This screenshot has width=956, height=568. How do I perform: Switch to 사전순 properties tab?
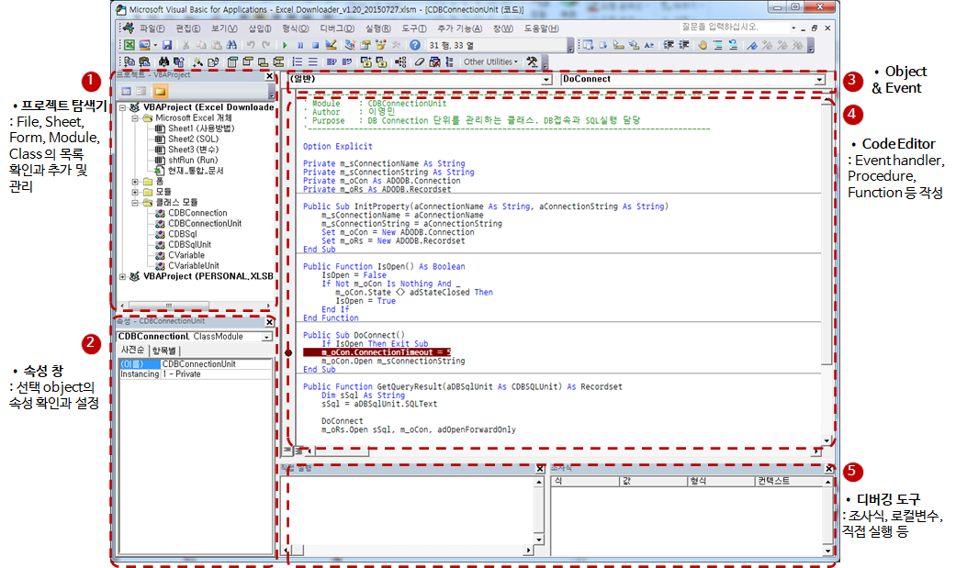[132, 350]
